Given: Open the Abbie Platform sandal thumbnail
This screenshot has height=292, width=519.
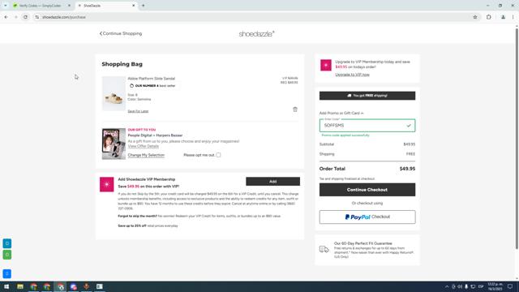Looking at the screenshot, I should [114, 94].
